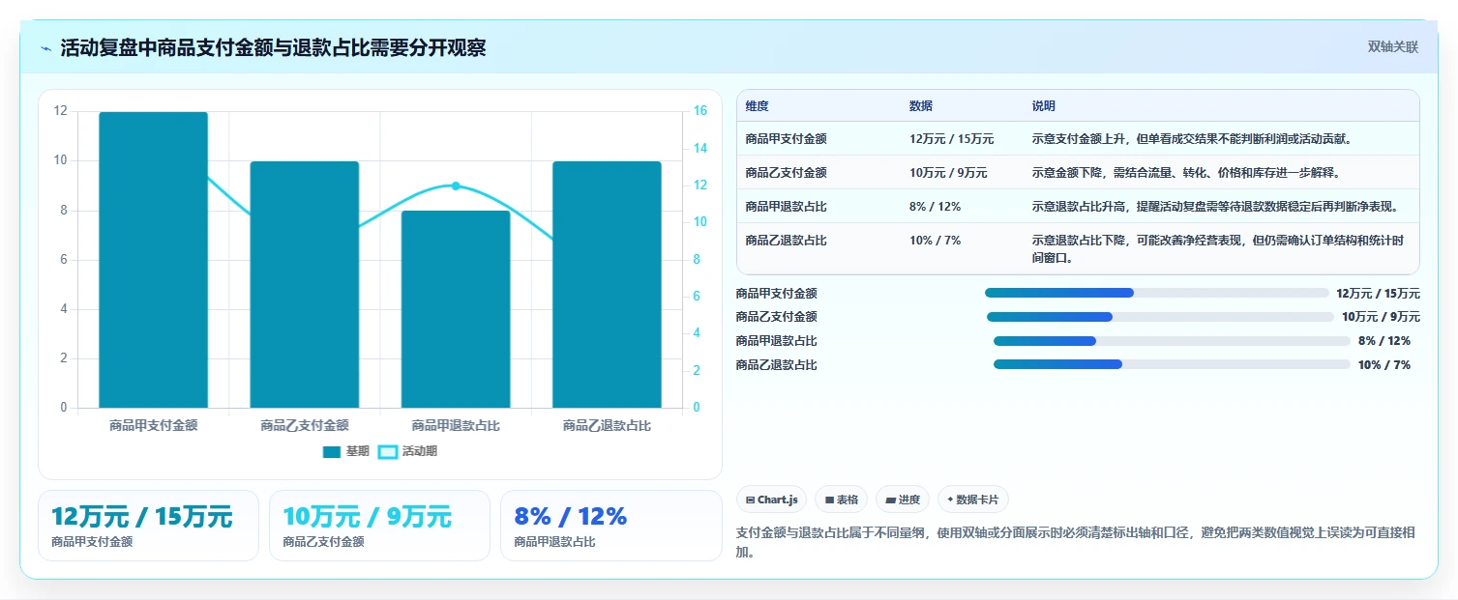Click the 8% / 12% value beside its progress bar
The width and height of the screenshot is (1458, 600).
click(x=1384, y=341)
